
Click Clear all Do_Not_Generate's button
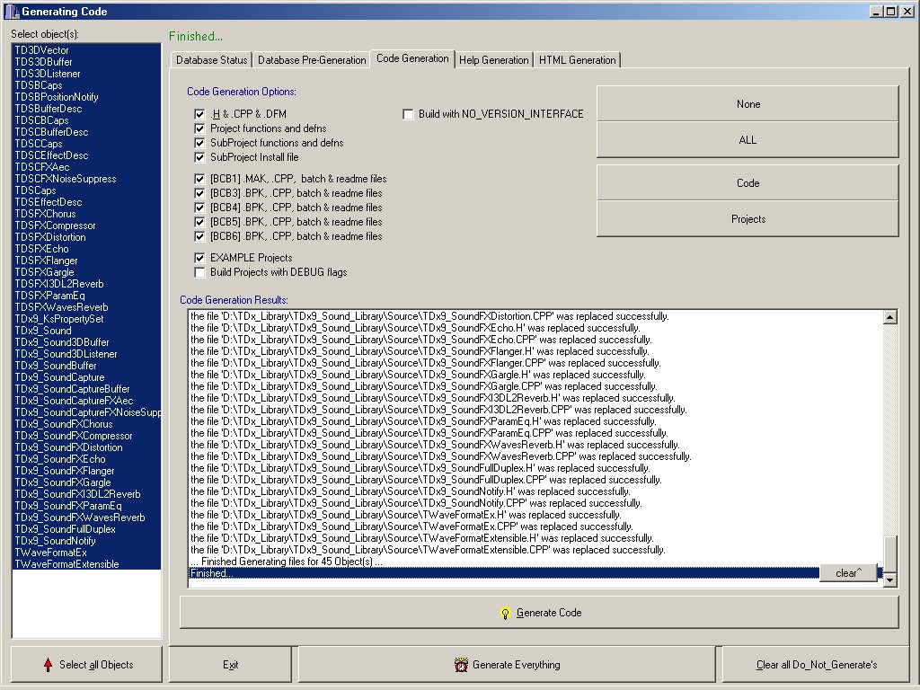(x=816, y=665)
